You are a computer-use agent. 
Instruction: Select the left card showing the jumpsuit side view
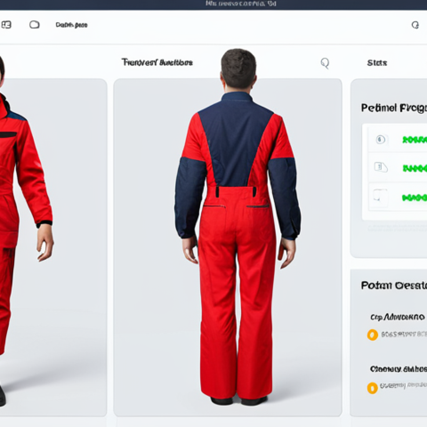pyautogui.click(x=53, y=247)
